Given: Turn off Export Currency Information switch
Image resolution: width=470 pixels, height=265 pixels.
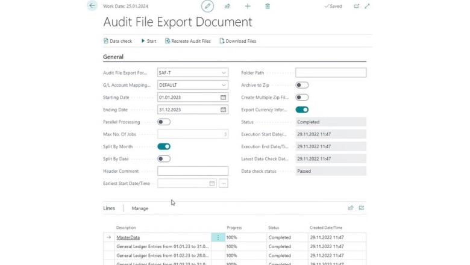Looking at the screenshot, I should [302, 110].
